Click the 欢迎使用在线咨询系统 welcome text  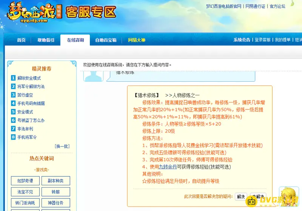pyautogui.click(x=127, y=65)
